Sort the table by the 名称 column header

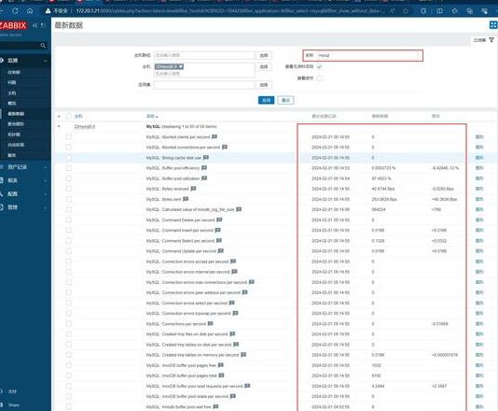click(152, 116)
